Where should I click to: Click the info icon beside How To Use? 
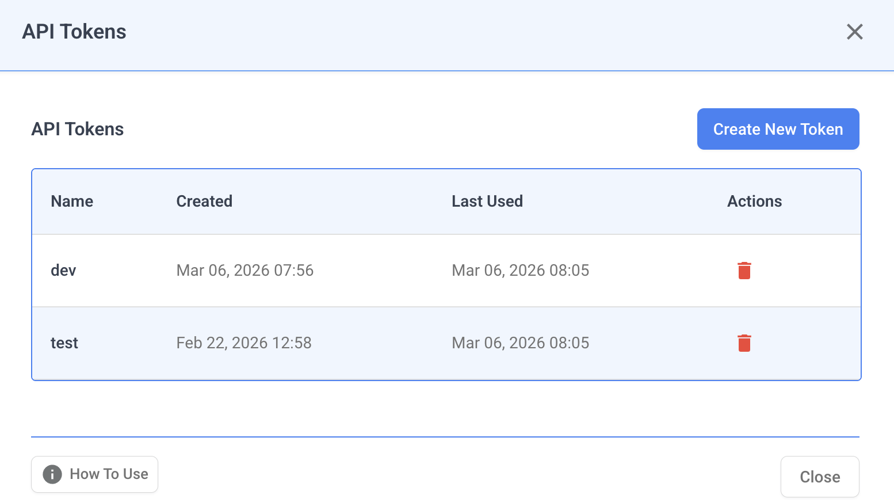pos(52,474)
